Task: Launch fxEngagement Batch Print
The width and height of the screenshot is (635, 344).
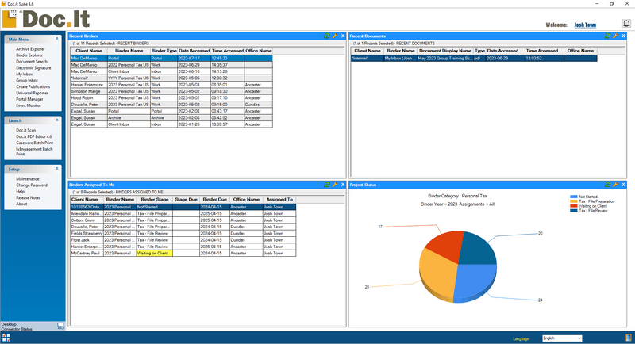Action: [x=34, y=151]
